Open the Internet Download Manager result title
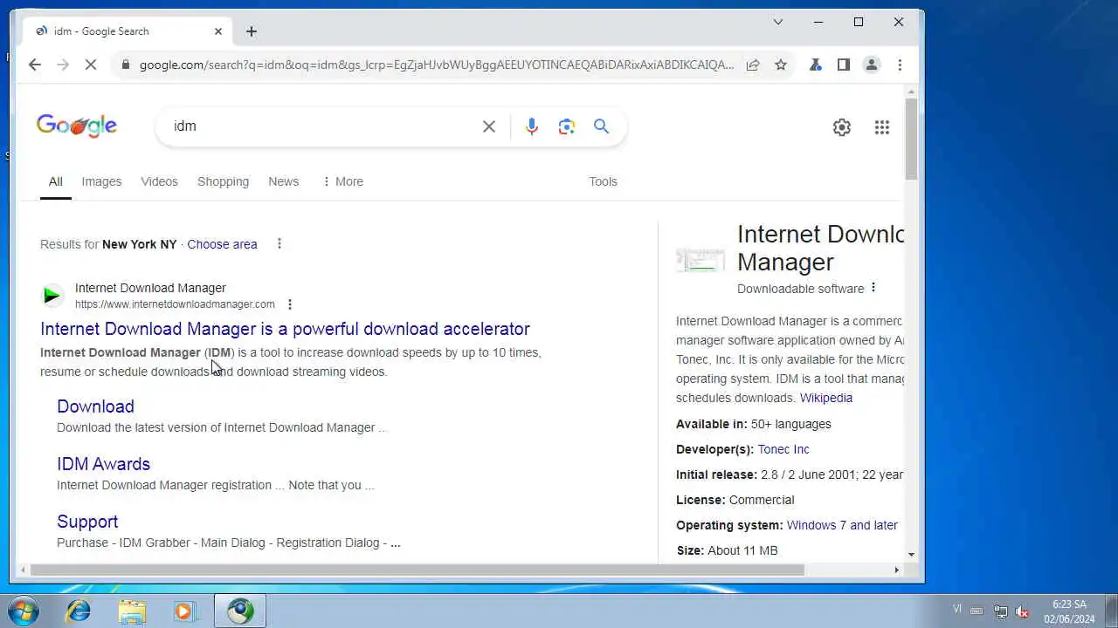1118x628 pixels. click(x=285, y=329)
